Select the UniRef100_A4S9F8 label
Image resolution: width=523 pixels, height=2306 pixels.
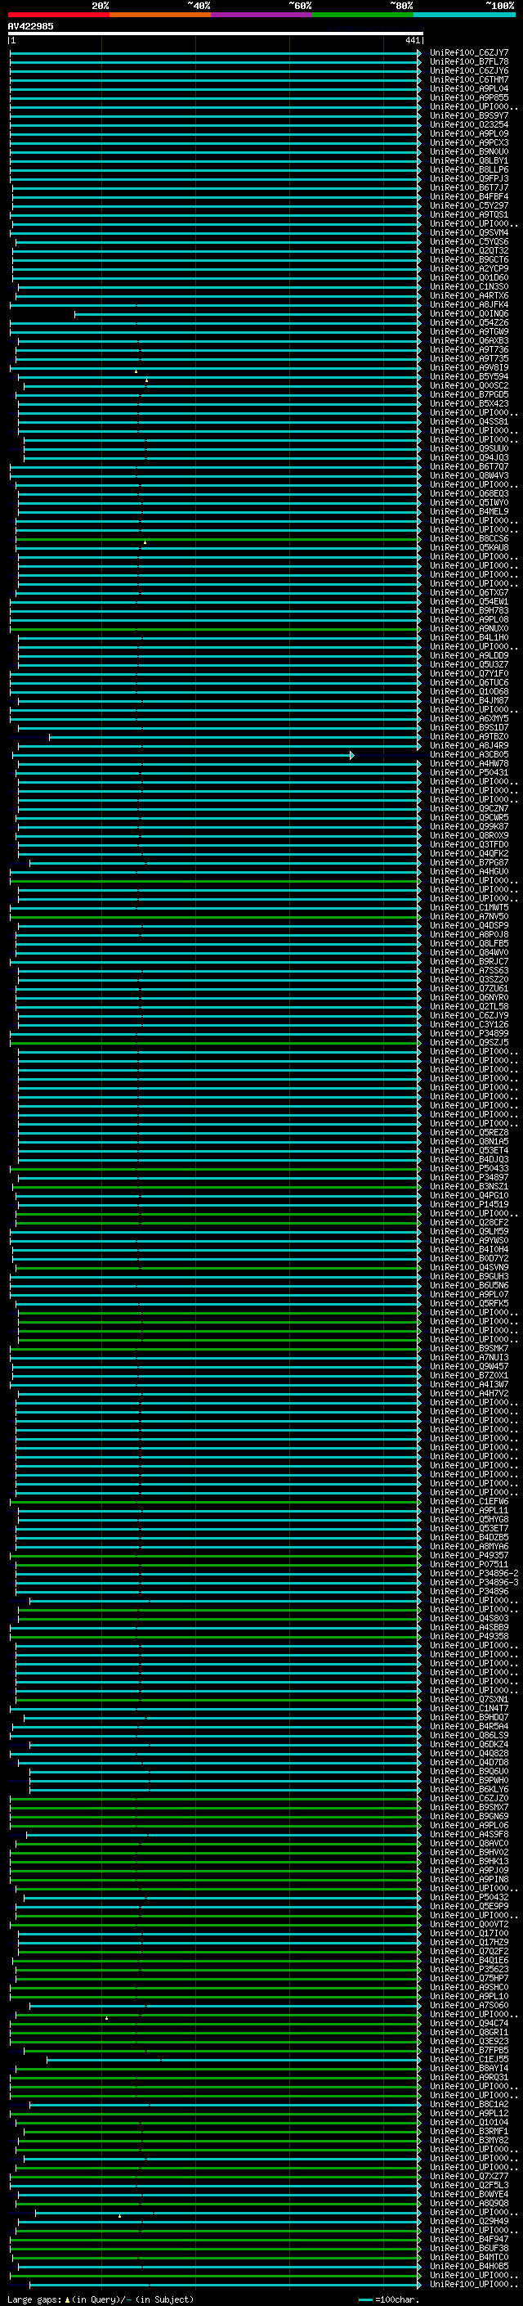click(468, 1834)
